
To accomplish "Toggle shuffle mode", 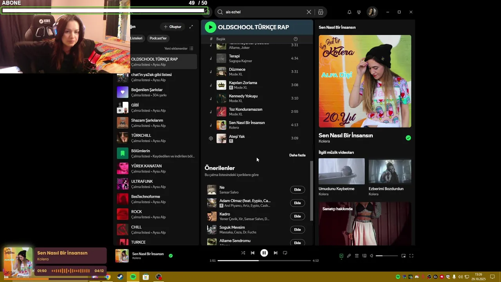I will tap(243, 253).
